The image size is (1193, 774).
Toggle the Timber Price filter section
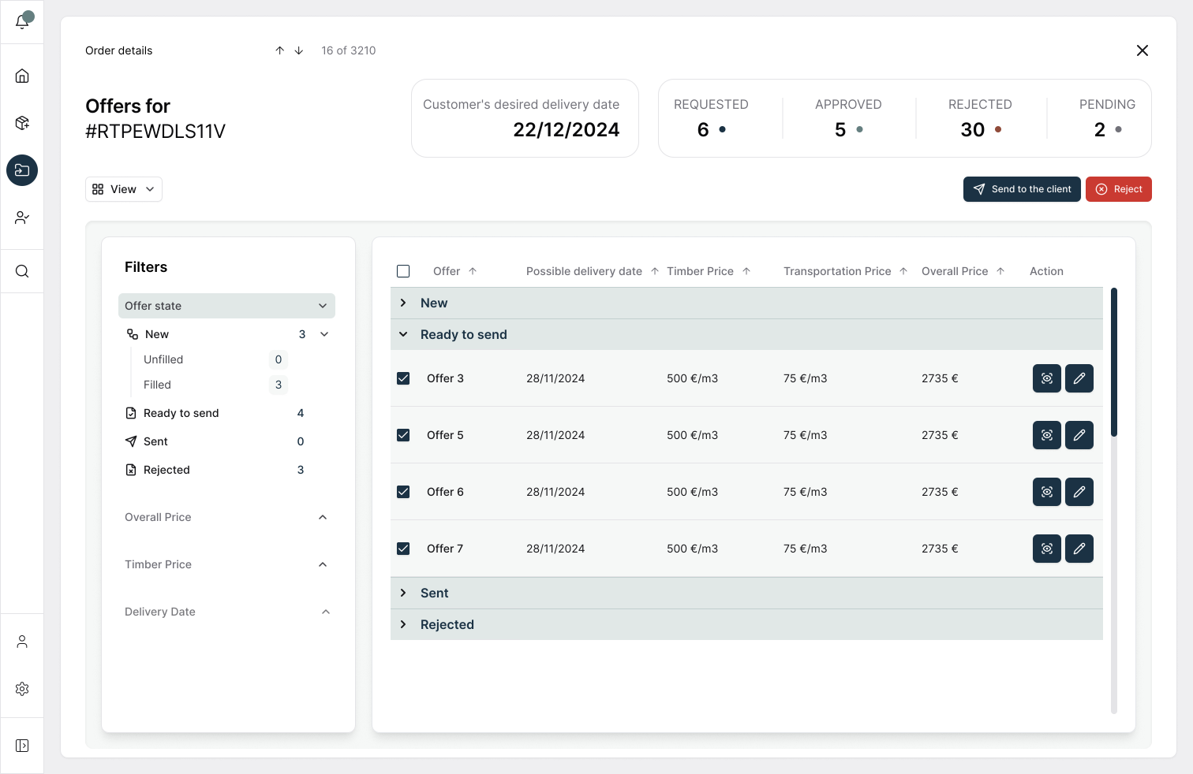coord(226,564)
